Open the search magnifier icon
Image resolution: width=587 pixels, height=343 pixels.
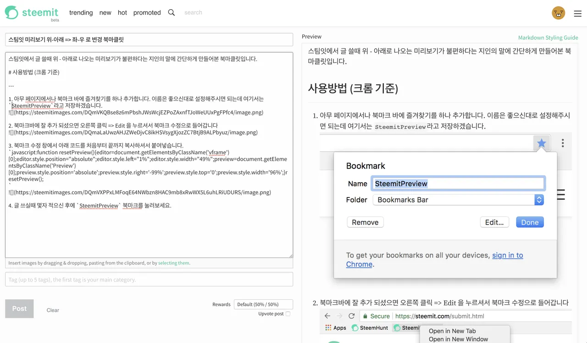[x=172, y=13]
